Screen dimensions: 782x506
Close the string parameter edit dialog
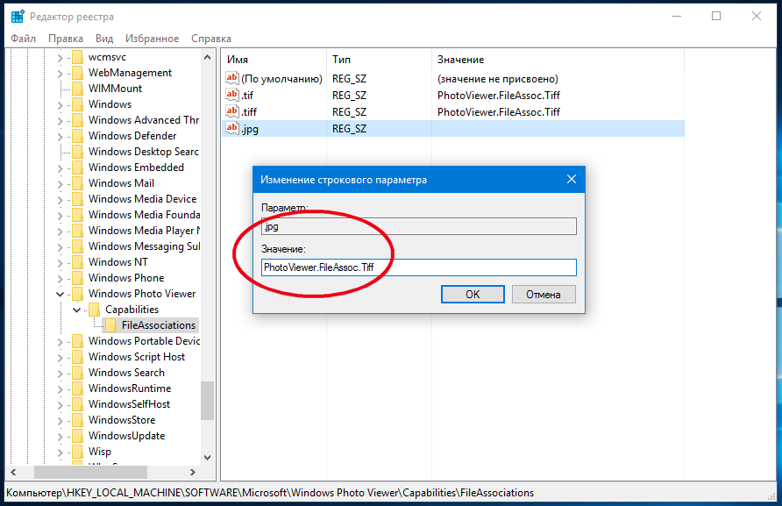(x=572, y=180)
